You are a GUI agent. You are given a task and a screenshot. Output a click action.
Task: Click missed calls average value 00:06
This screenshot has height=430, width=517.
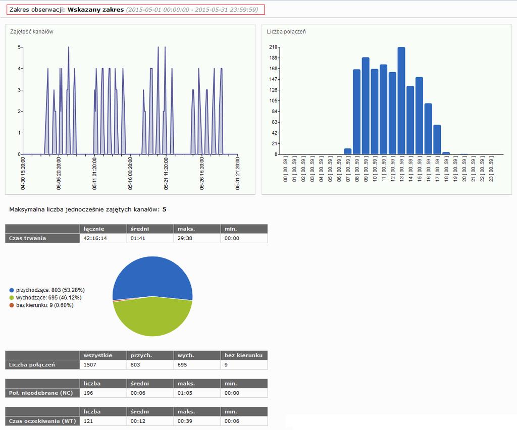[x=138, y=393]
